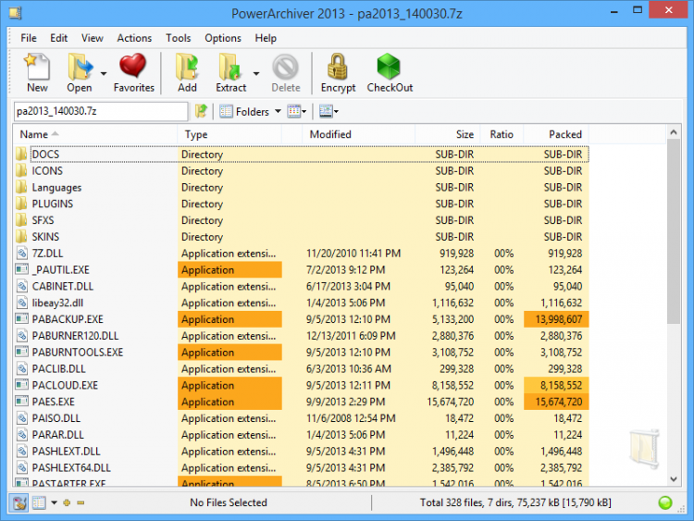
Task: Click the PACLOUD.EXE file icon
Action: point(21,385)
